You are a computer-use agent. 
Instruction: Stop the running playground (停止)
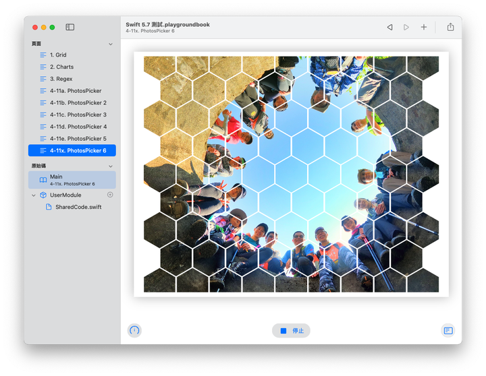pos(291,330)
